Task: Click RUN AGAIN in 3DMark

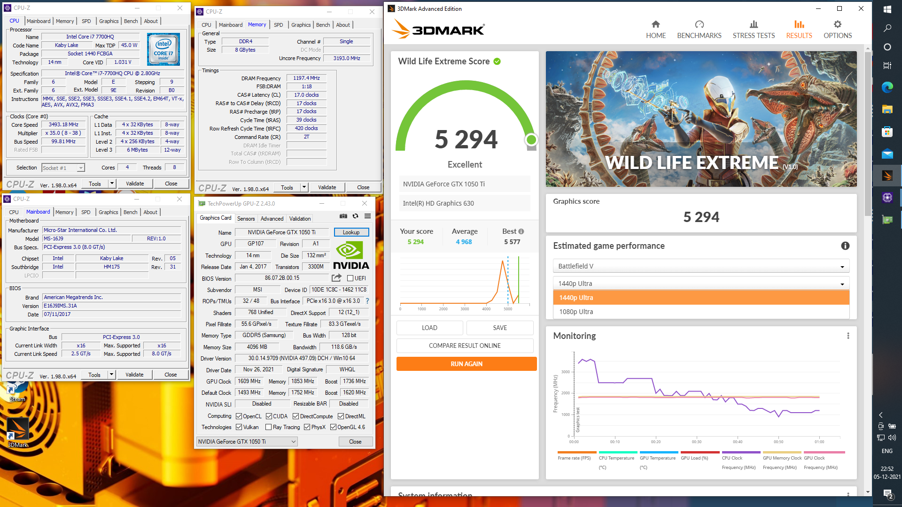Action: 466,364
